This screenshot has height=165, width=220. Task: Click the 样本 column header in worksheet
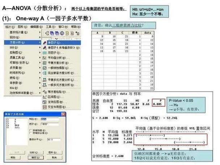135,33
